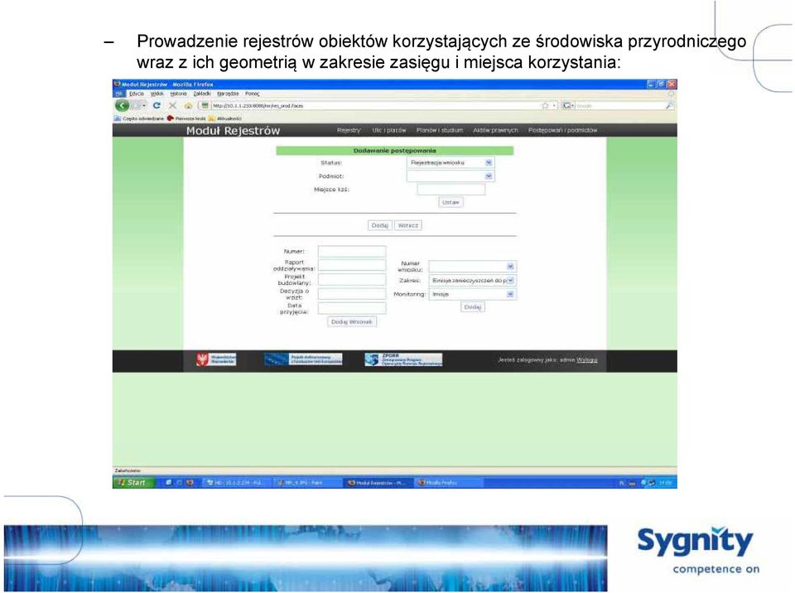Click the Miejsce input field
The width and height of the screenshot is (795, 593).
451,189
